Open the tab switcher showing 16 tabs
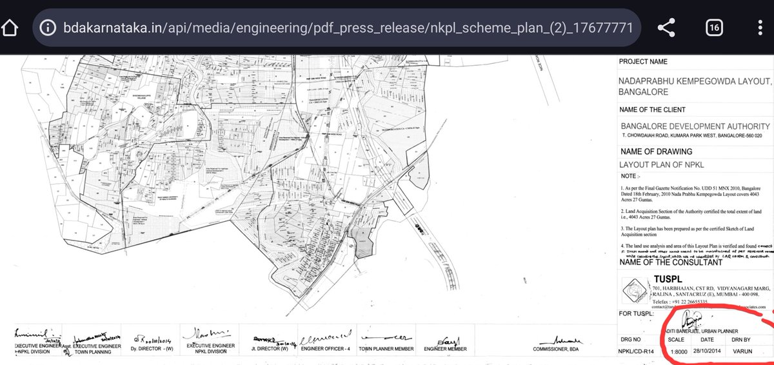The width and height of the screenshot is (774, 365). coord(713,28)
